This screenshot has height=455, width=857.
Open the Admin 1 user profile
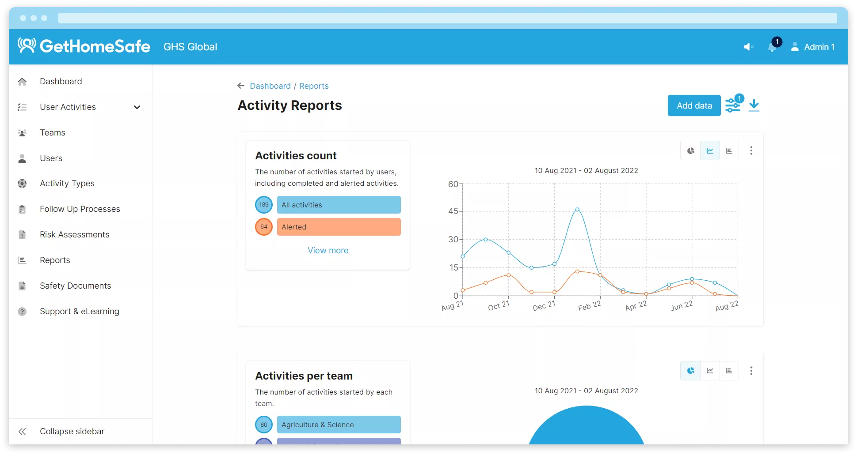click(813, 47)
